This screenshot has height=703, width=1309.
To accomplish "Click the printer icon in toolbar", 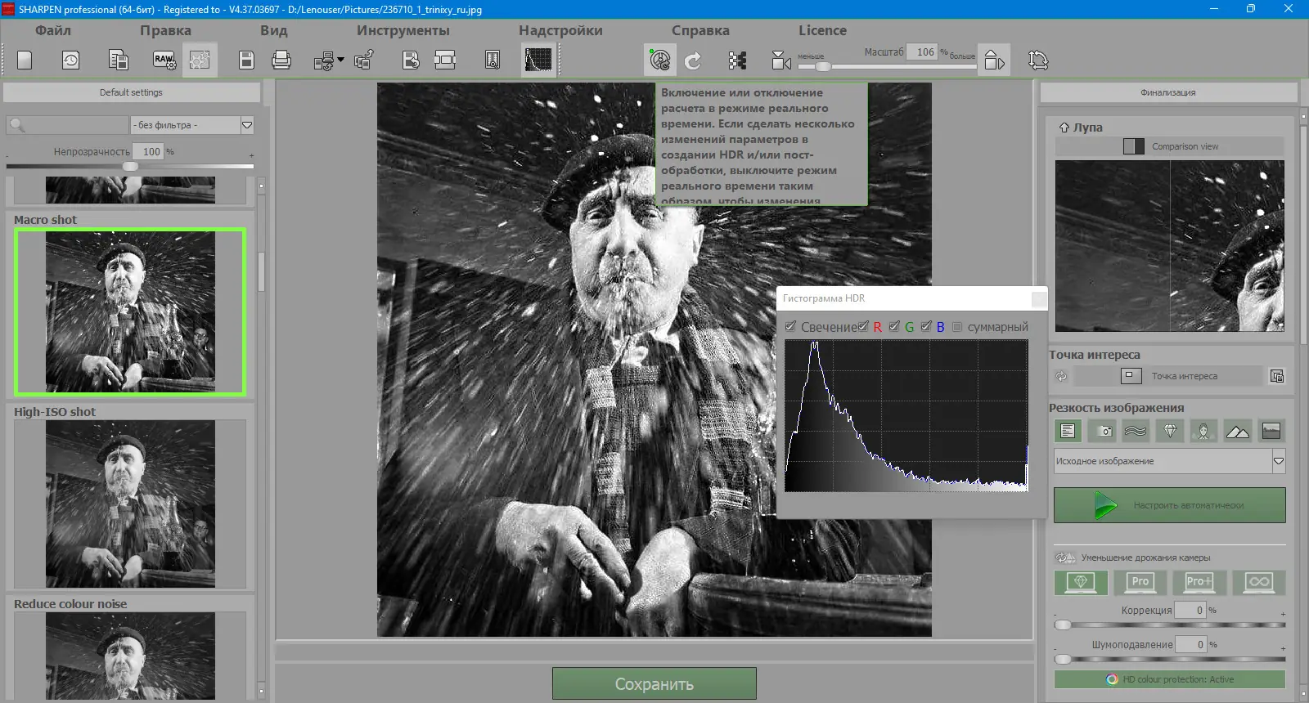I will 281,60.
